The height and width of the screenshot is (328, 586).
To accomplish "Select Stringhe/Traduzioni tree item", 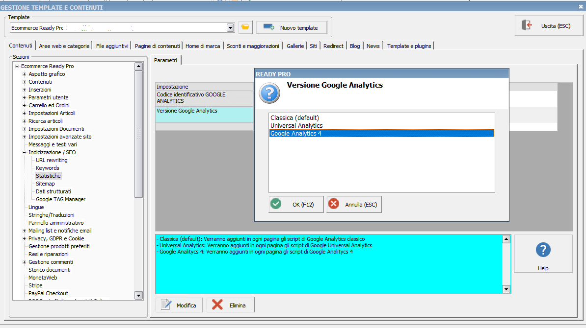I will (52, 215).
